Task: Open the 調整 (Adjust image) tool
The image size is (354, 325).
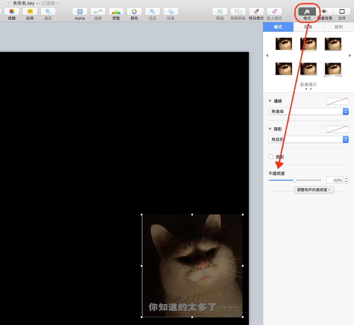Action: coord(116,11)
